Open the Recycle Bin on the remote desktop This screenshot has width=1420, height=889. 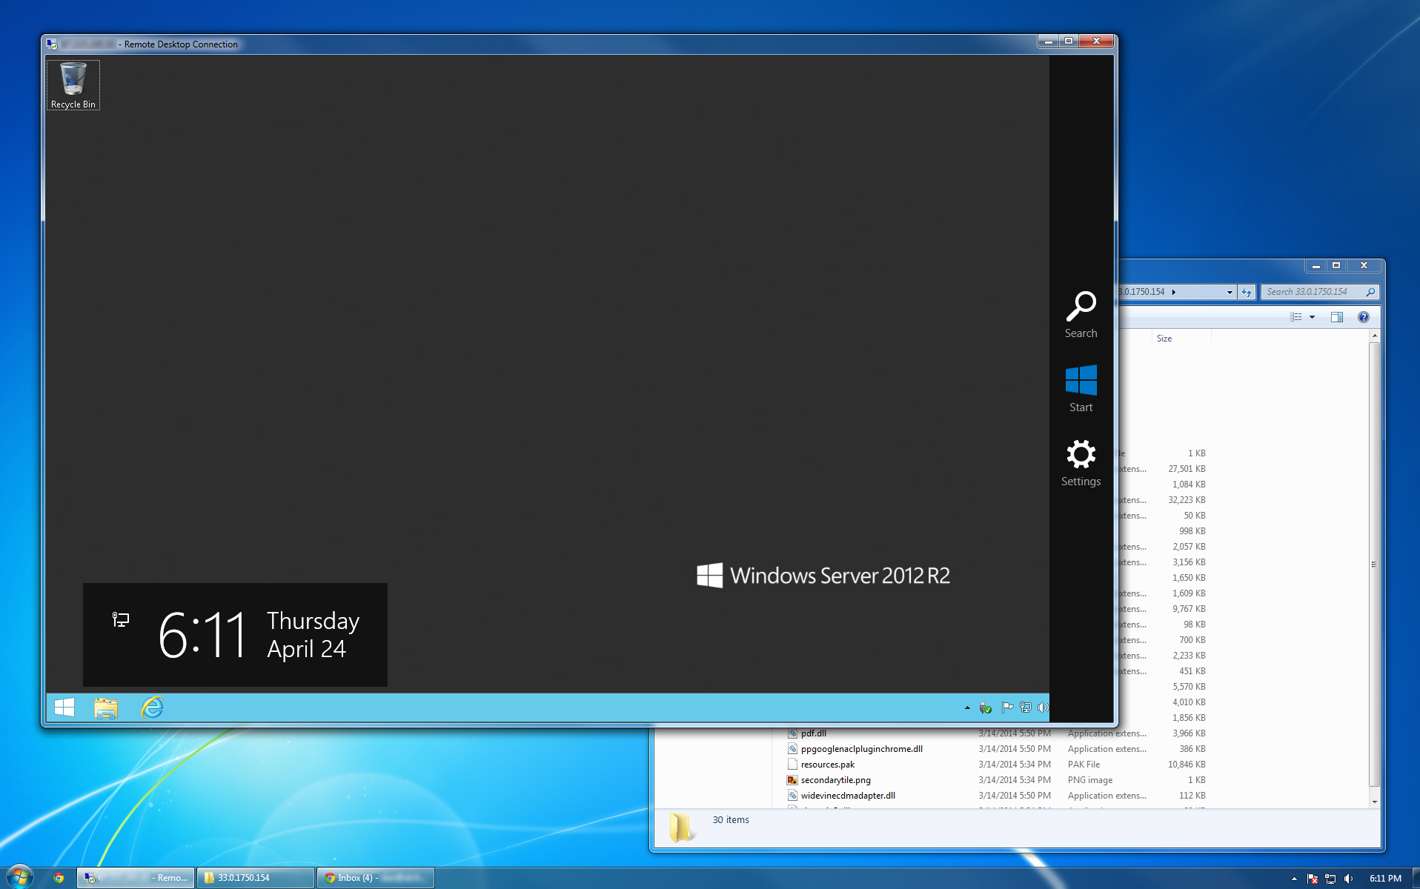[73, 80]
